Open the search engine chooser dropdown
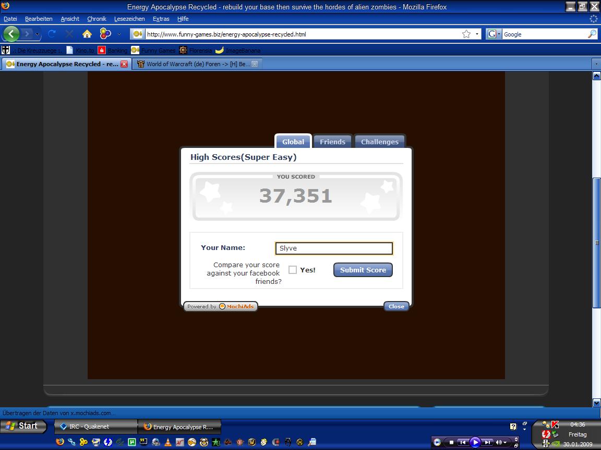The height and width of the screenshot is (450, 601). tap(494, 34)
